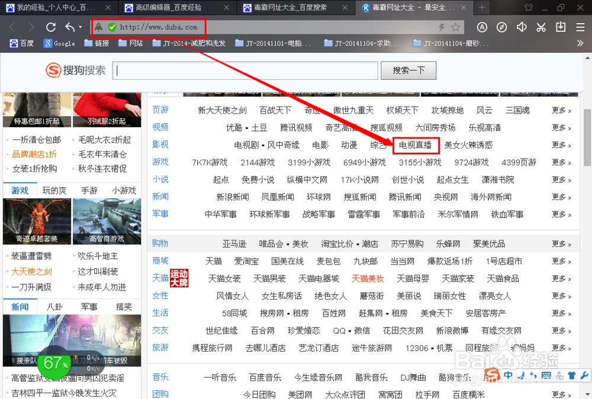This screenshot has height=399, width=592.
Task: Click the reading mode A icon
Action: 482,28
